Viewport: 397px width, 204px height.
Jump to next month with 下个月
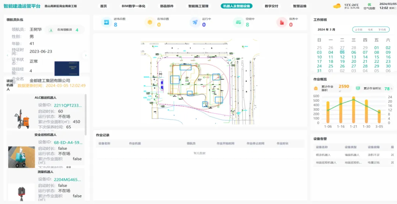click(x=382, y=30)
